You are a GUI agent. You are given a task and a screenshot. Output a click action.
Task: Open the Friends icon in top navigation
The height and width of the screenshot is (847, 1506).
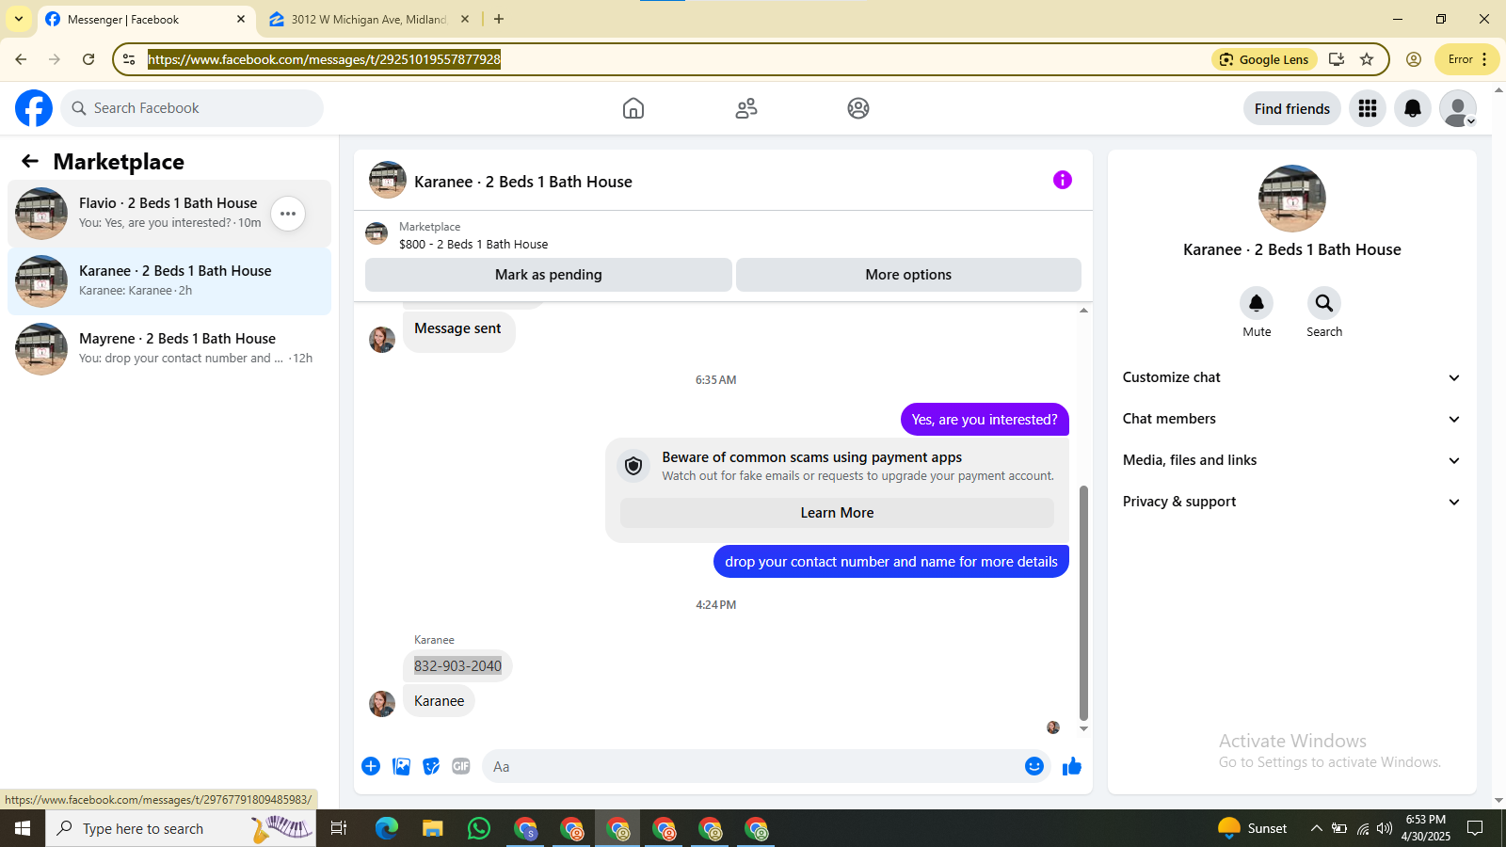[746, 108]
